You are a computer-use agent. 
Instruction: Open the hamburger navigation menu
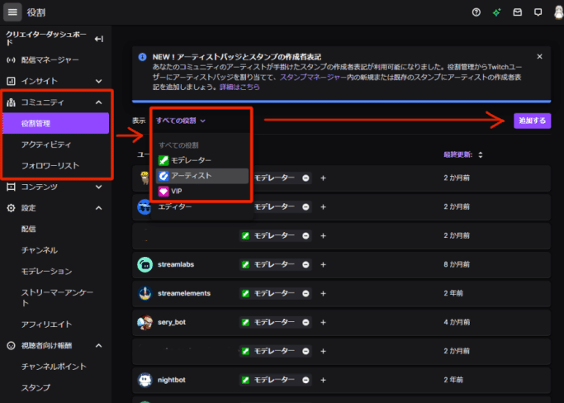[x=12, y=12]
